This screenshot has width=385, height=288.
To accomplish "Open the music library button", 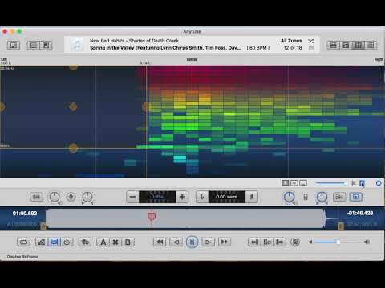I will click(x=14, y=46).
